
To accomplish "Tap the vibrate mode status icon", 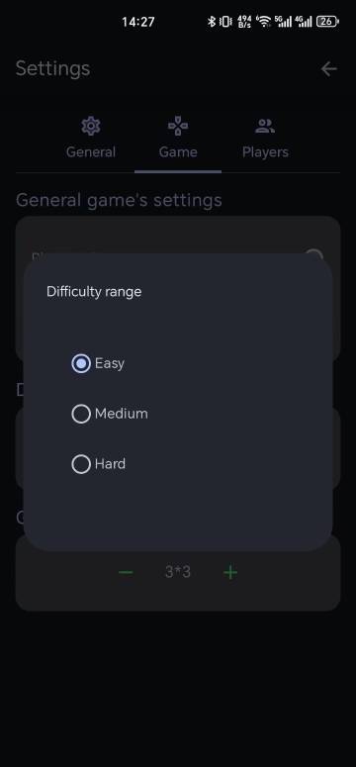I will click(225, 22).
